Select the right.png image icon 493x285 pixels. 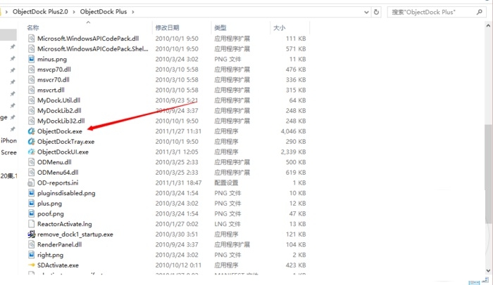[31, 255]
